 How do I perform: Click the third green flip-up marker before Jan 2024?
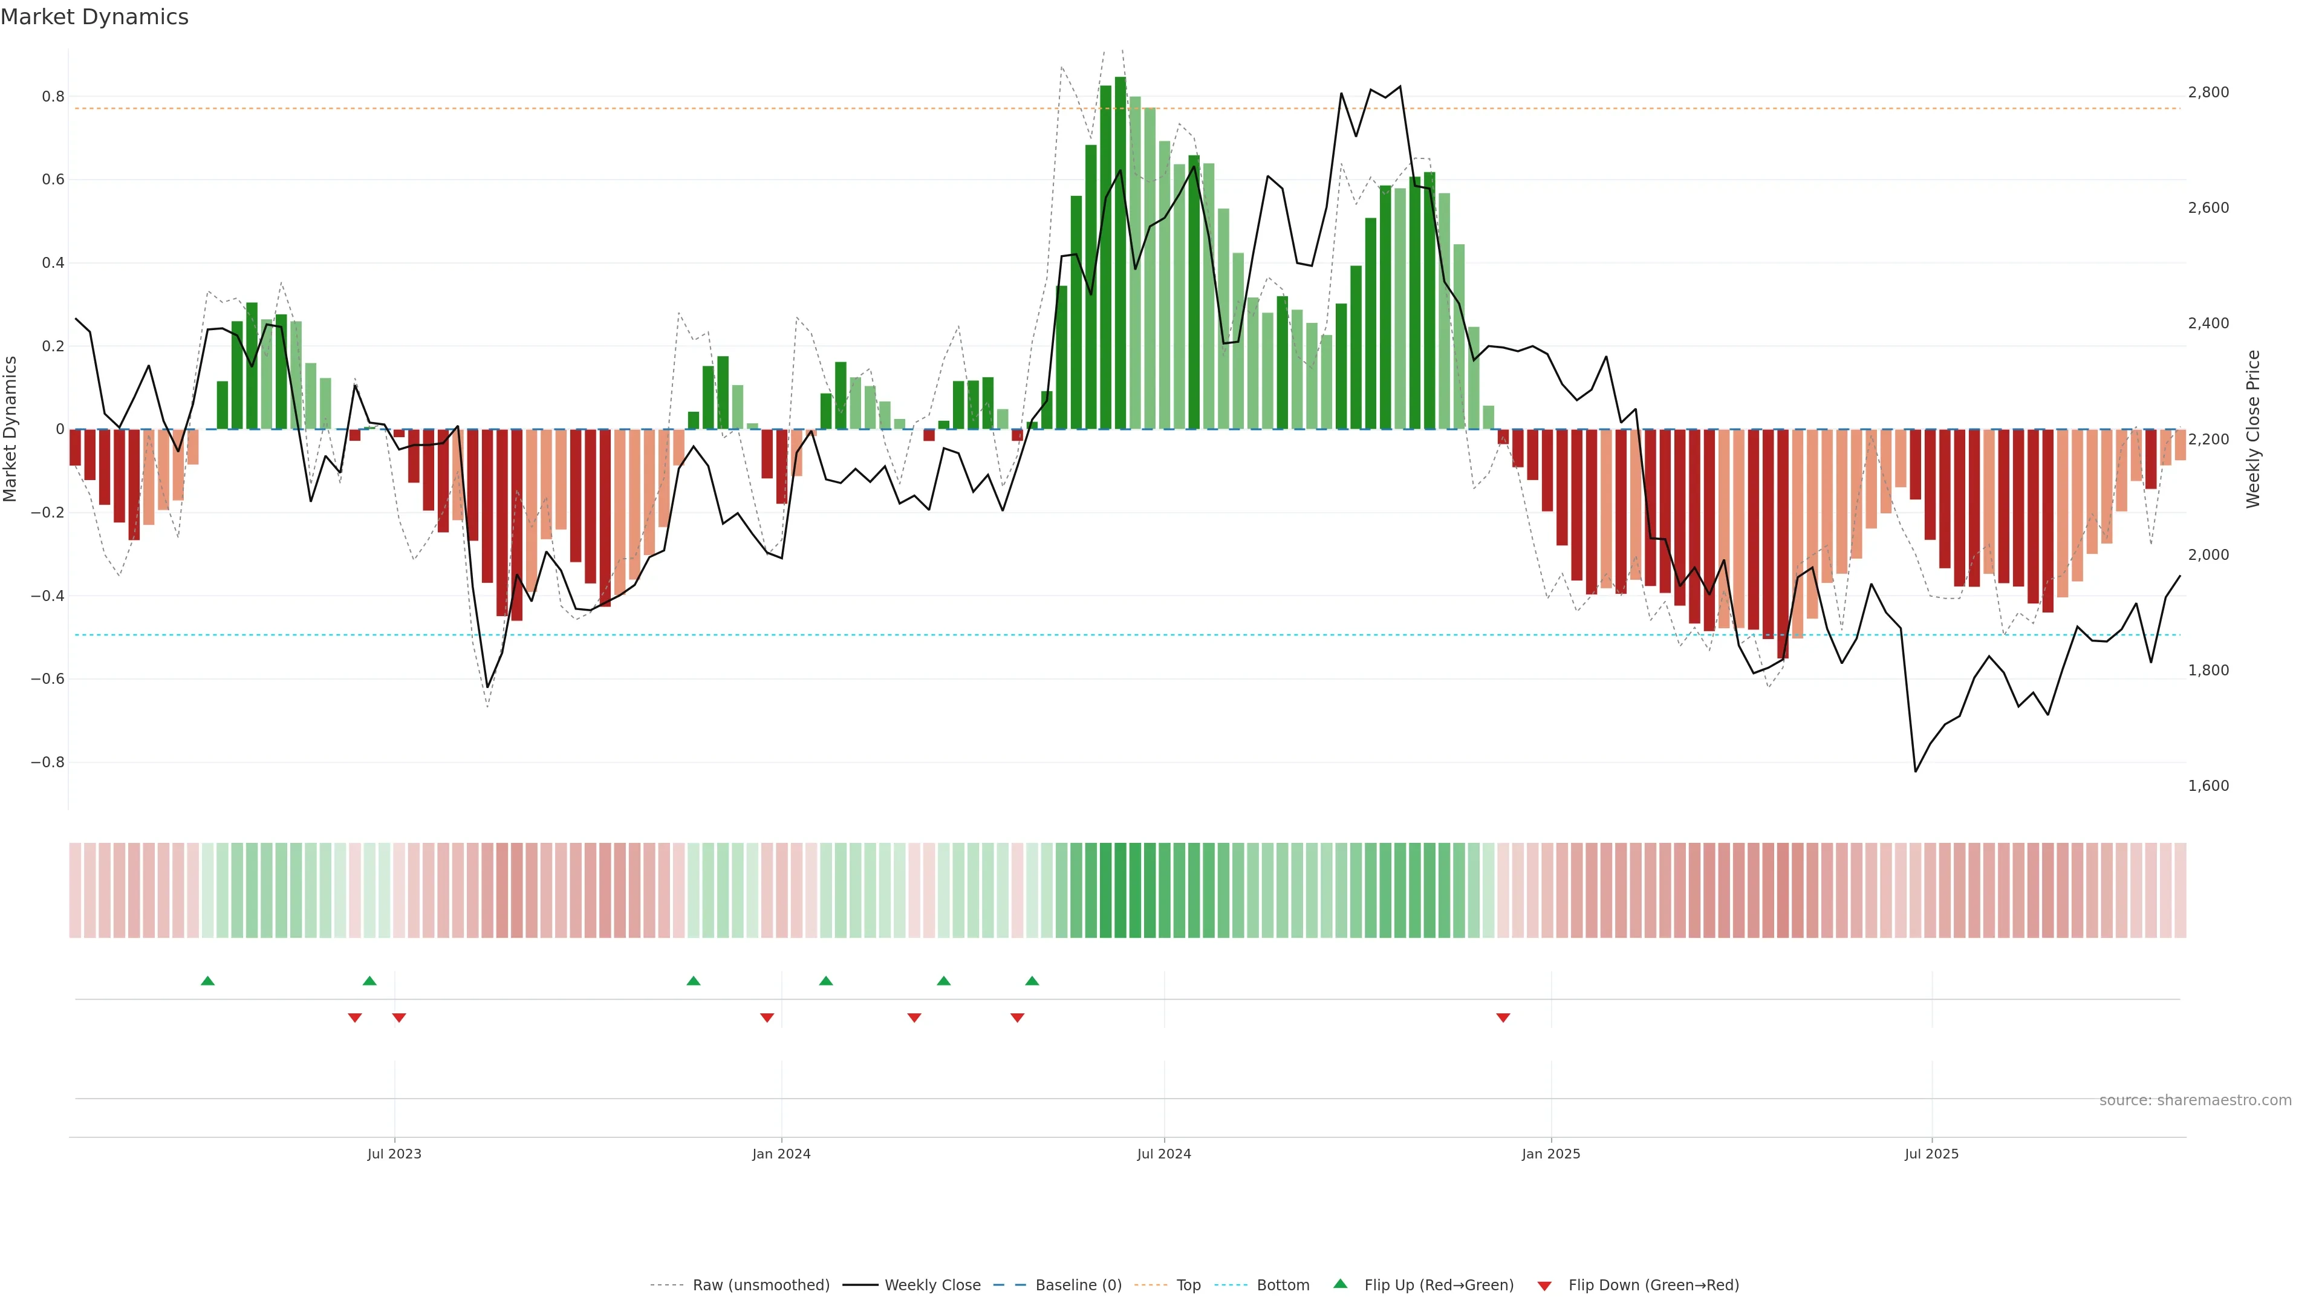693,981
